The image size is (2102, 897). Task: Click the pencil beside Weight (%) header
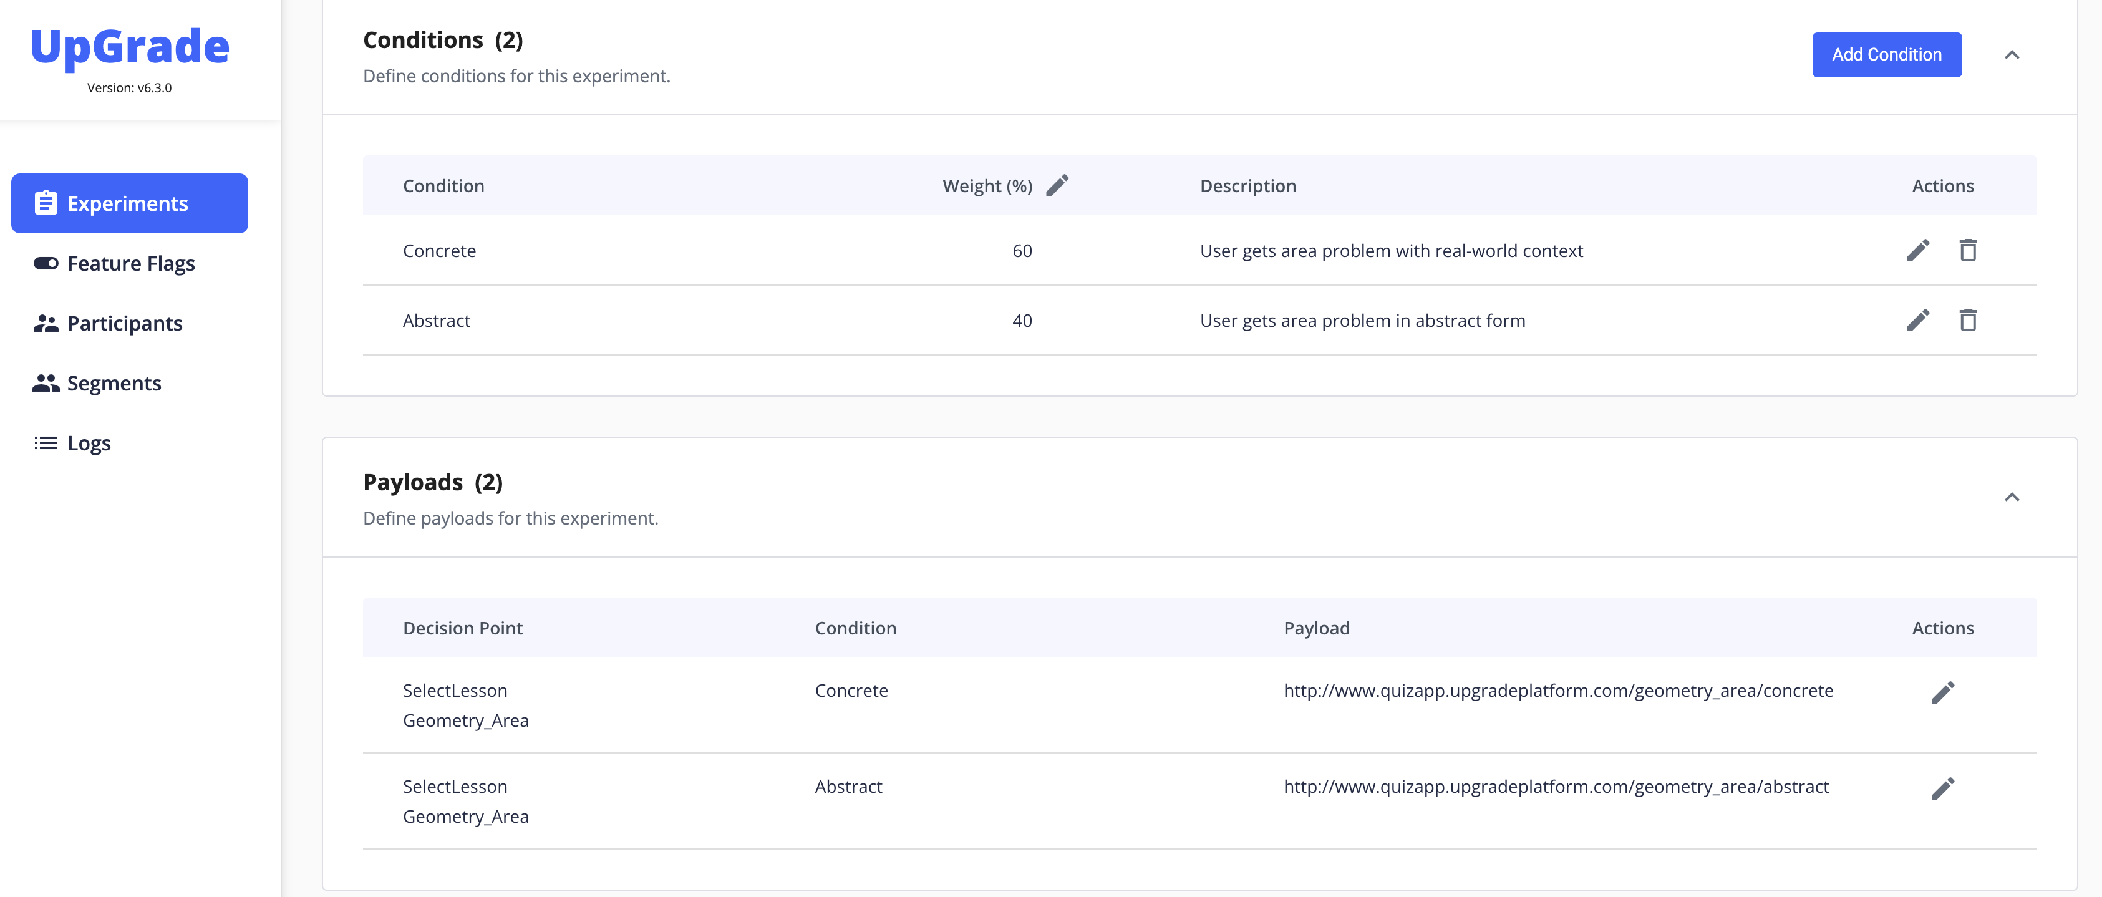click(x=1057, y=186)
